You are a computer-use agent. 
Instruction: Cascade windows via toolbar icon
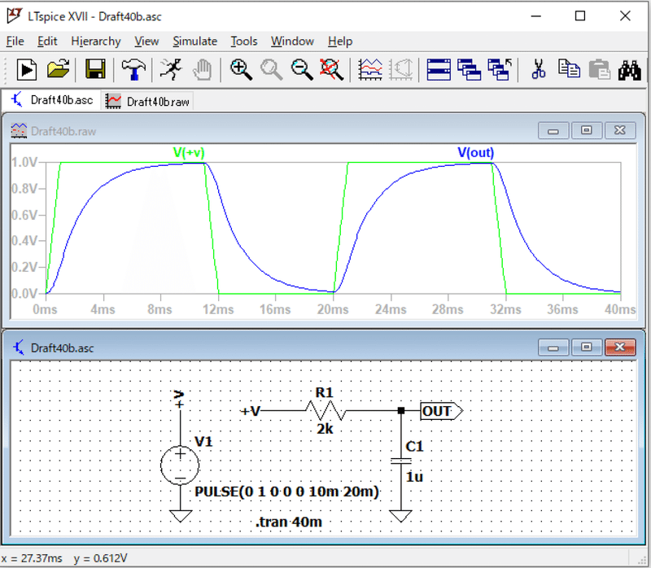point(470,69)
